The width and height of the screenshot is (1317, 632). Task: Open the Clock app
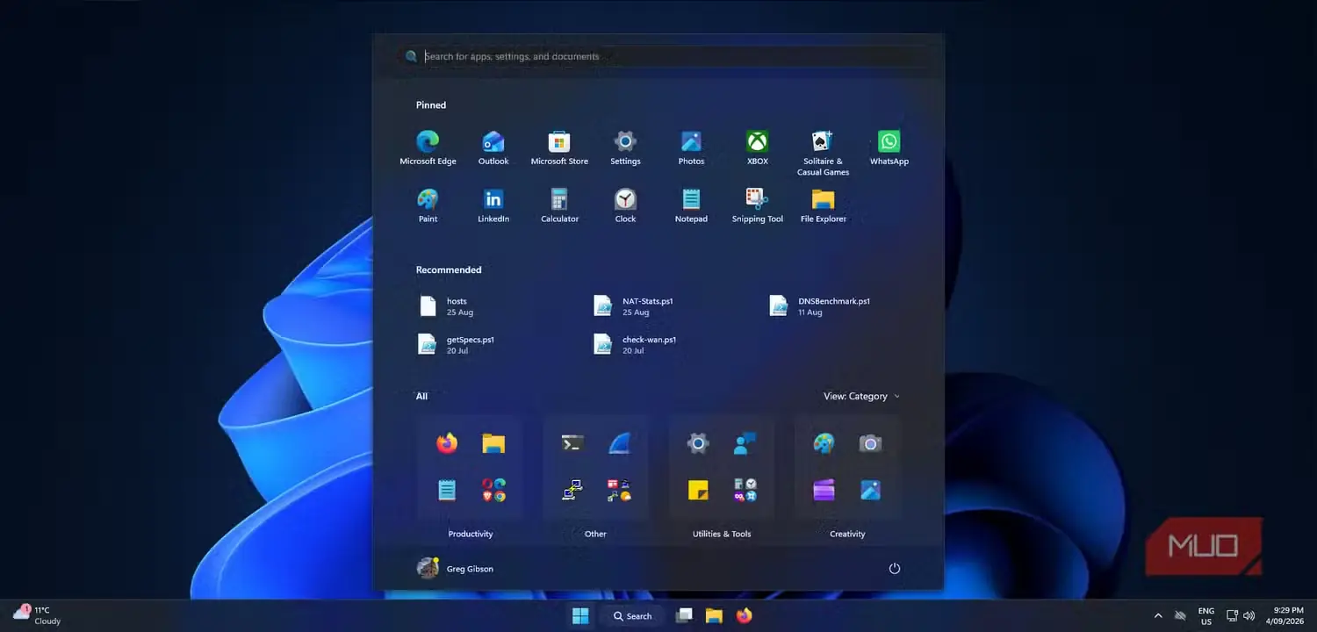tap(625, 205)
